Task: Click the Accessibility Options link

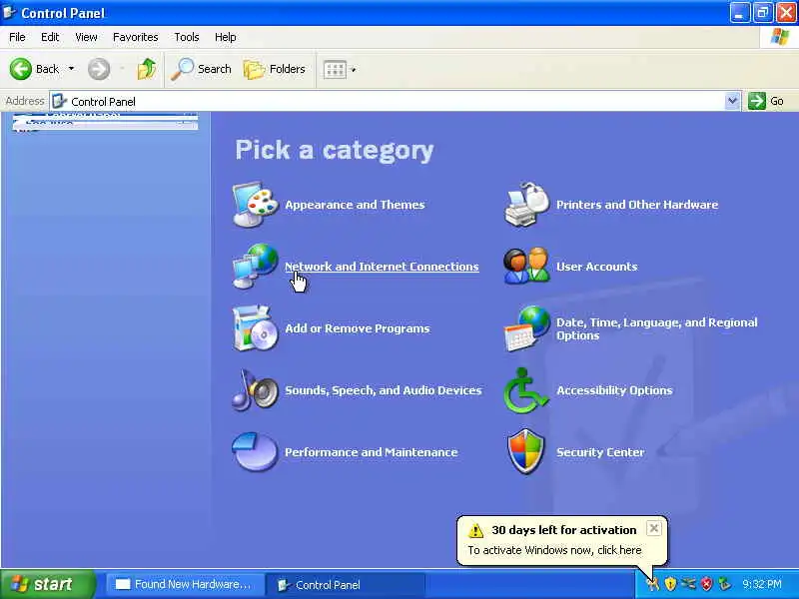Action: click(614, 390)
